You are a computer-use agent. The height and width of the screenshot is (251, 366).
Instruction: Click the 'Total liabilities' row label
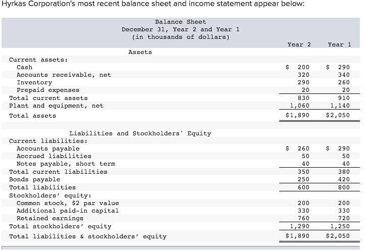point(42,187)
